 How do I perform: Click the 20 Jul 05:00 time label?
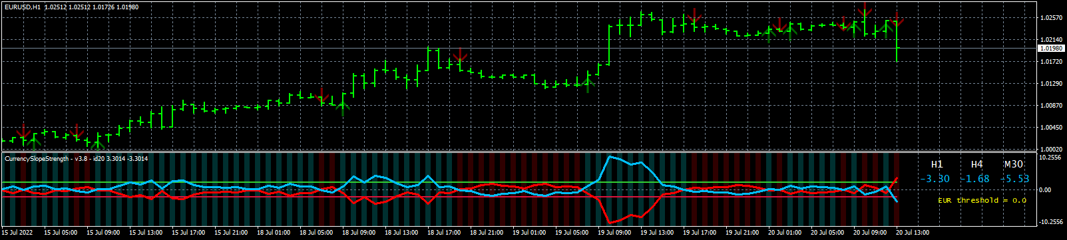tap(827, 233)
